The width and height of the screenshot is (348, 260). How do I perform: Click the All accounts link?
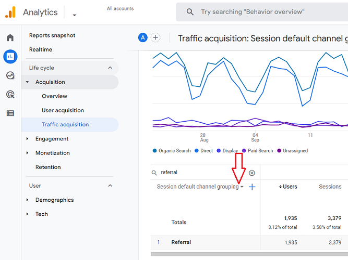pyautogui.click(x=120, y=8)
